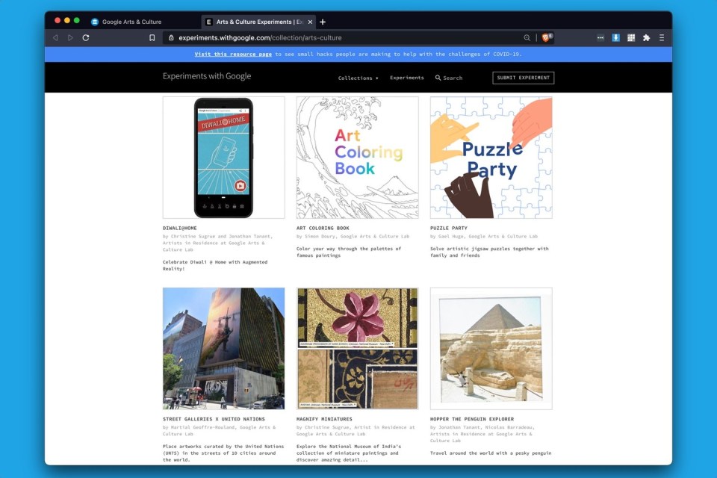Screen dimensions: 717x478
Task: Click the Search field in the site header
Action: [x=449, y=78]
